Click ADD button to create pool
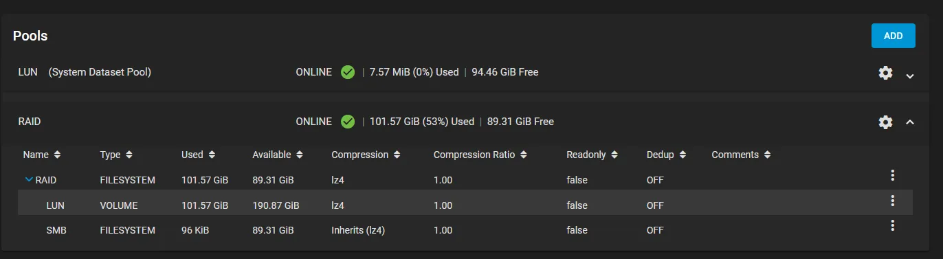Viewport: 943px width, 259px height. [893, 36]
